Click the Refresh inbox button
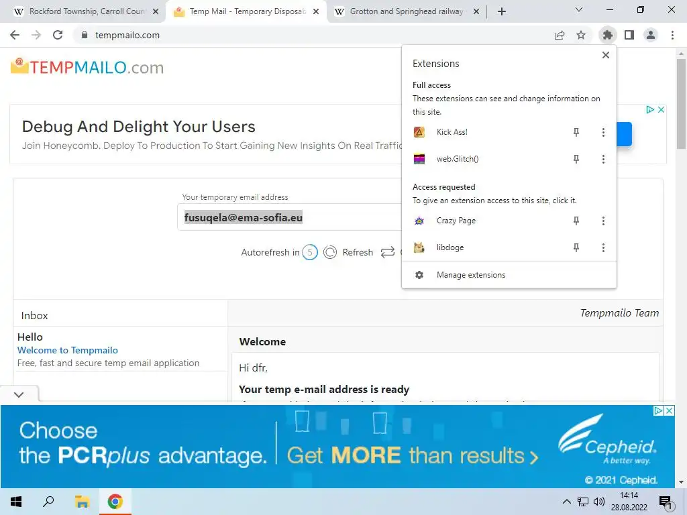Viewport: 687px width, 515px height. (x=358, y=252)
